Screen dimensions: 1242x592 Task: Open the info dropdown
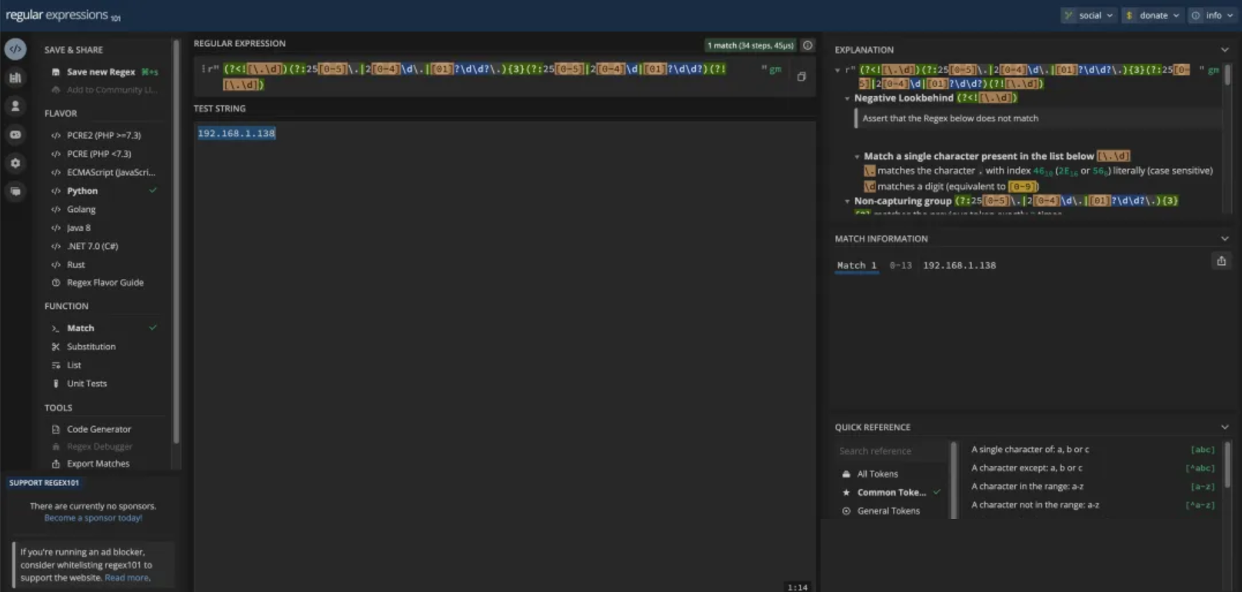[x=1213, y=15]
